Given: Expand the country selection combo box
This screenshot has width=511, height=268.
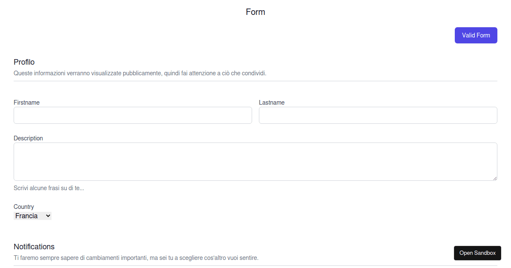Looking at the screenshot, I should click(x=32, y=216).
